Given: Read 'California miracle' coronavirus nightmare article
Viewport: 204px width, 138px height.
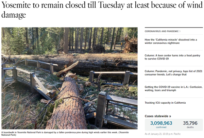Looking at the screenshot, I should (x=171, y=41).
